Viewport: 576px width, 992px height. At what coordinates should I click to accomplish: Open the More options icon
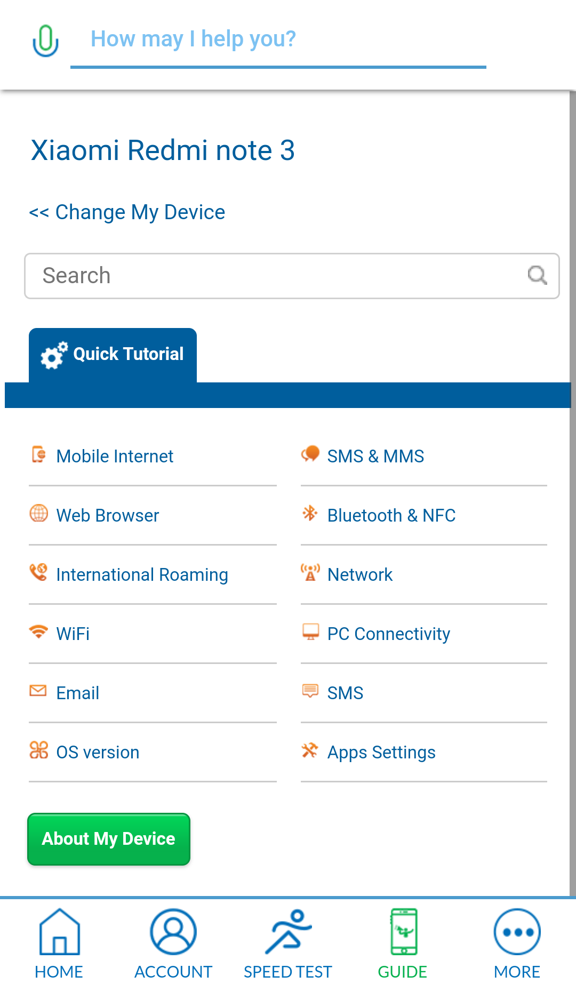517,932
